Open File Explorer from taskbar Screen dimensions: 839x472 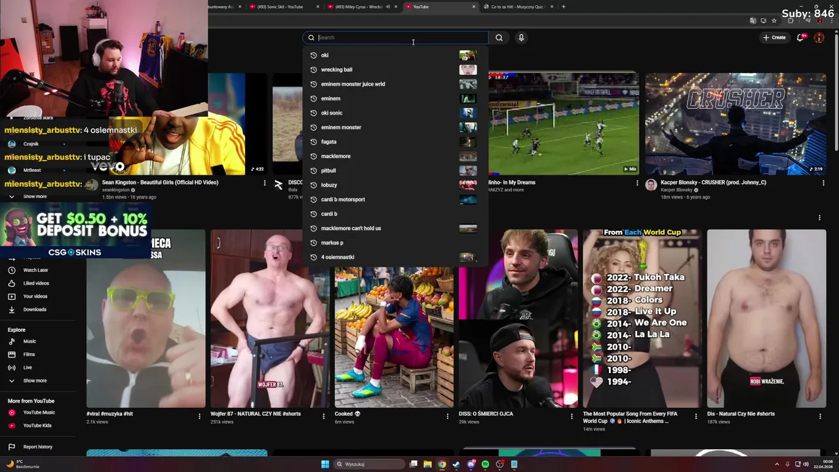(x=427, y=464)
